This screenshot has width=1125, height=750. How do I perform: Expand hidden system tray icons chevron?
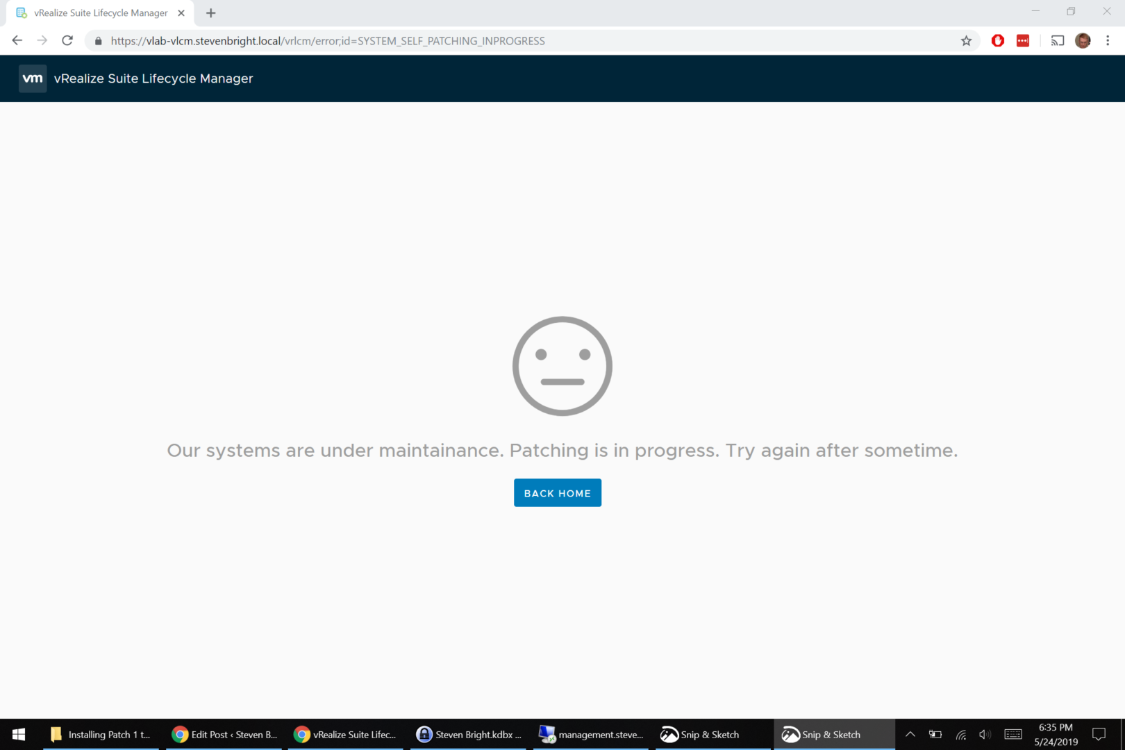pos(910,734)
